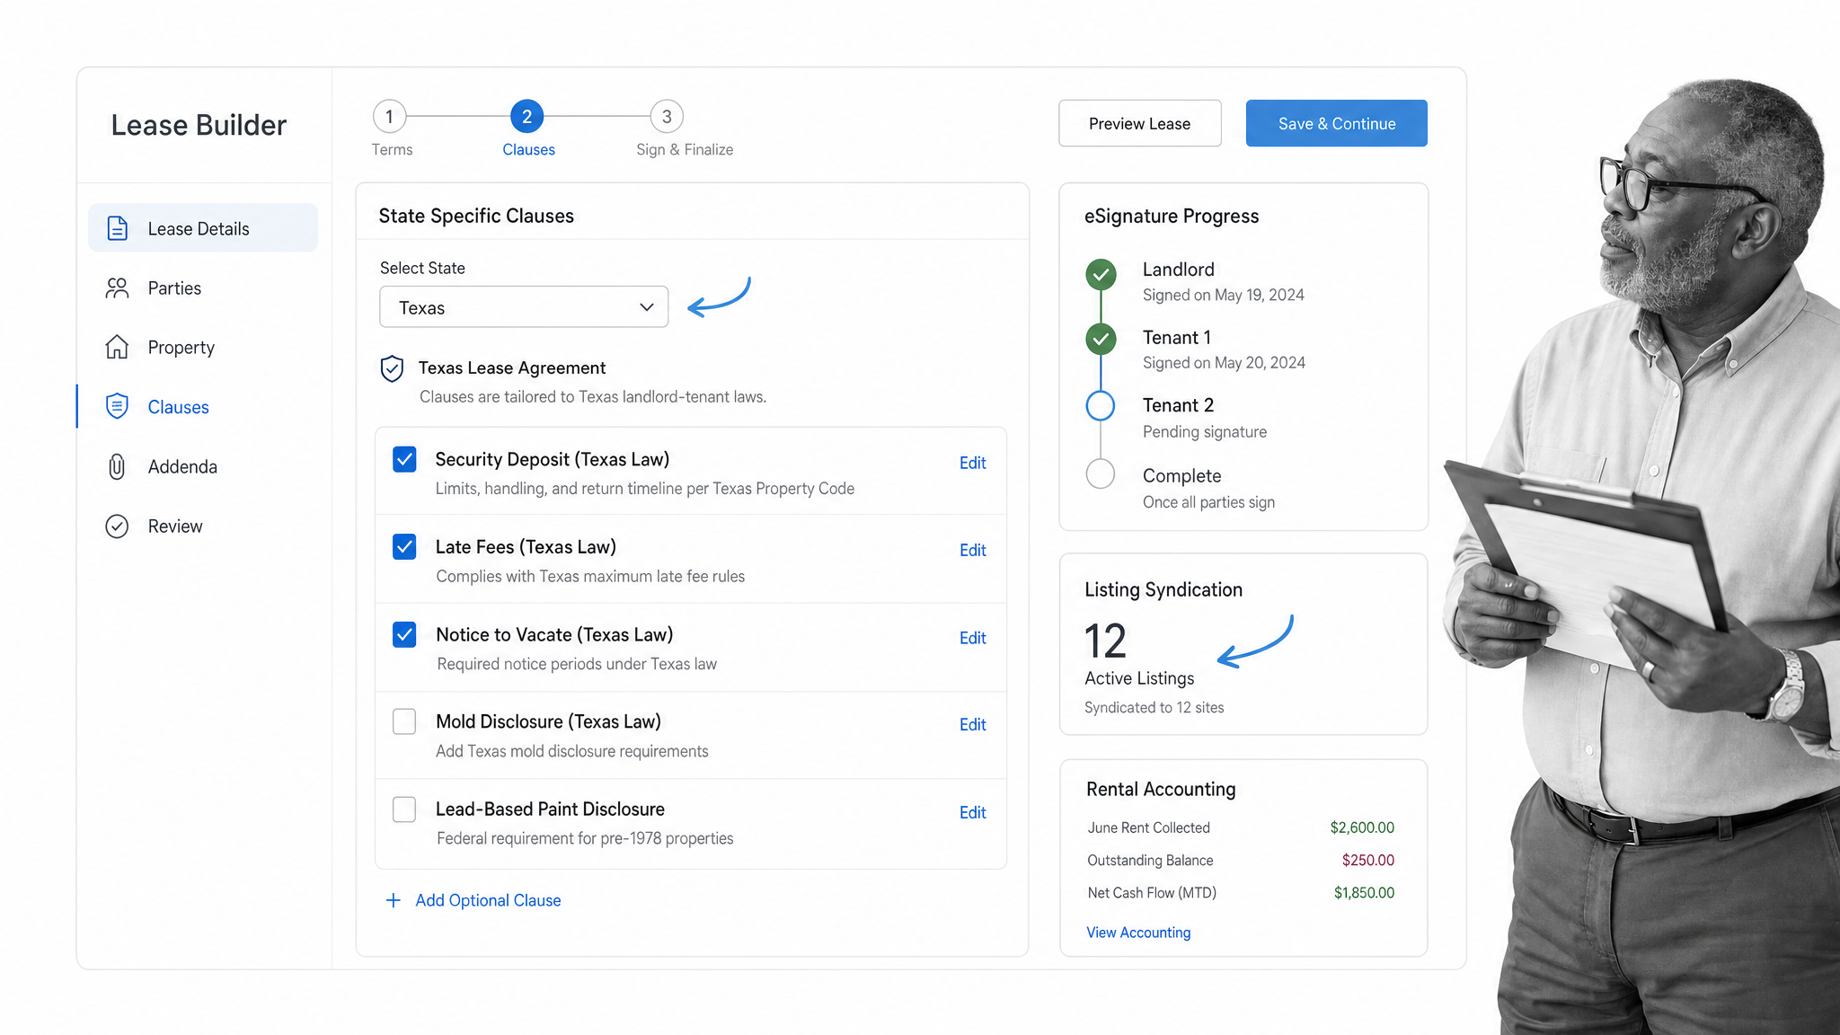Select Clauses in the sidebar menu
This screenshot has height=1035, width=1840.
pos(203,406)
